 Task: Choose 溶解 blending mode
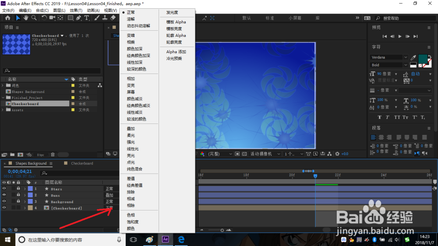pyautogui.click(x=131, y=19)
